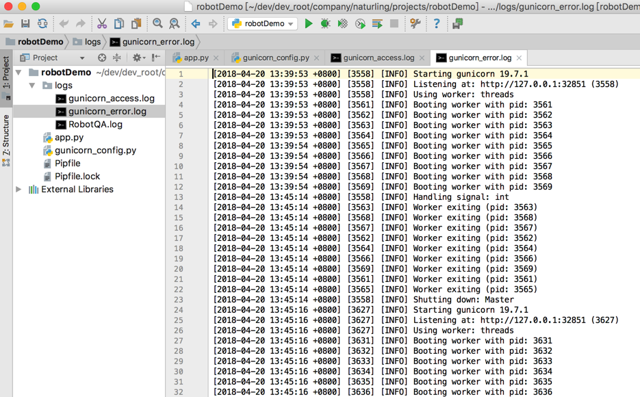
Task: Select gunicorn_config.py in project tree
Action: pyautogui.click(x=95, y=151)
